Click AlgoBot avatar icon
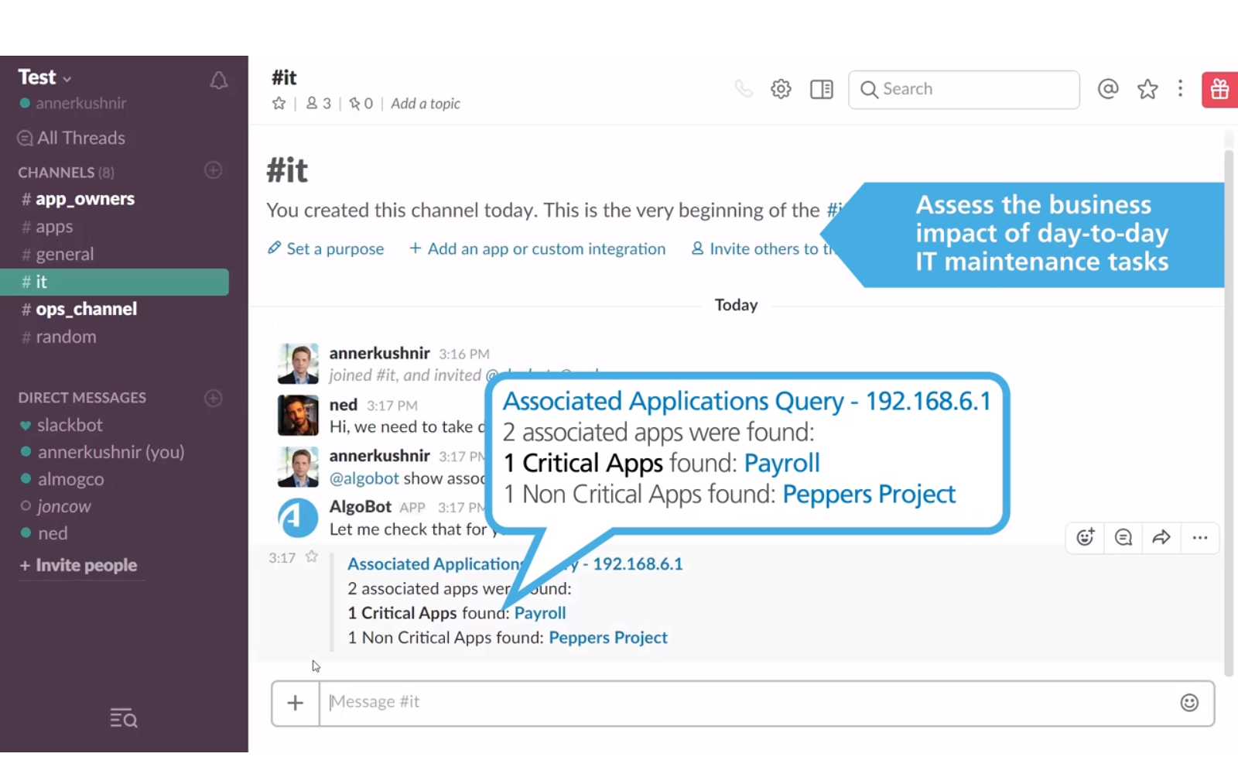 point(298,518)
